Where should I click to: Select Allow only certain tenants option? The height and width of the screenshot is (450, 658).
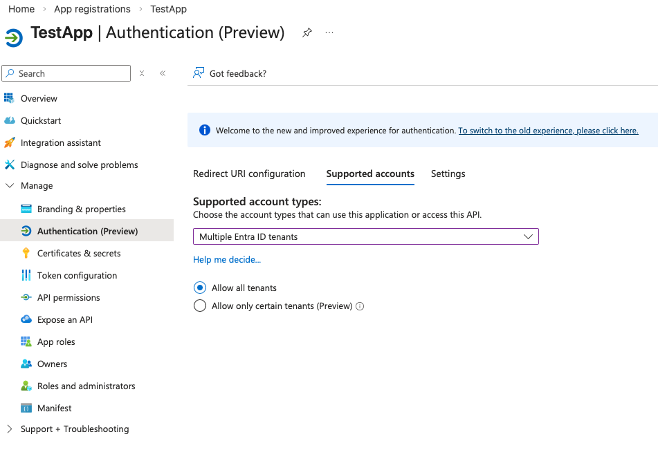[200, 306]
